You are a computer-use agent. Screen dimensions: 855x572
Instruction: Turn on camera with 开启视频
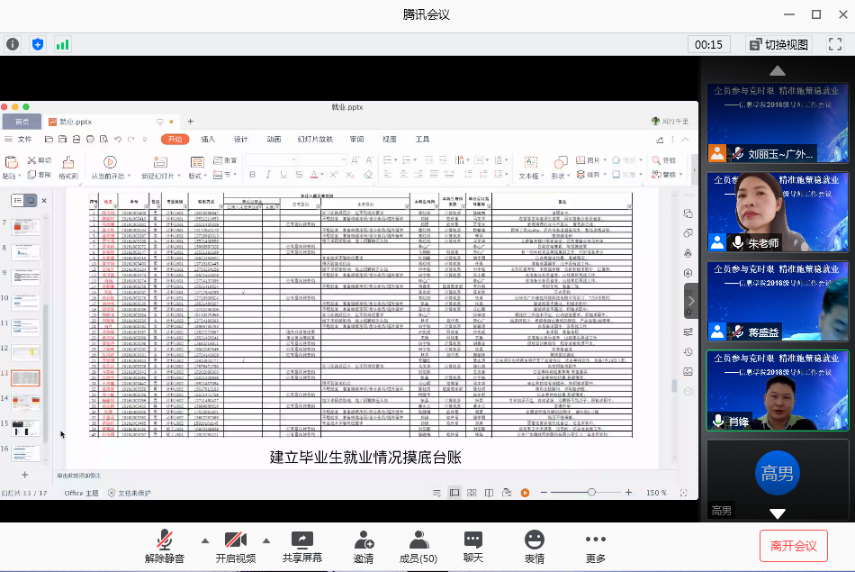coord(236,547)
